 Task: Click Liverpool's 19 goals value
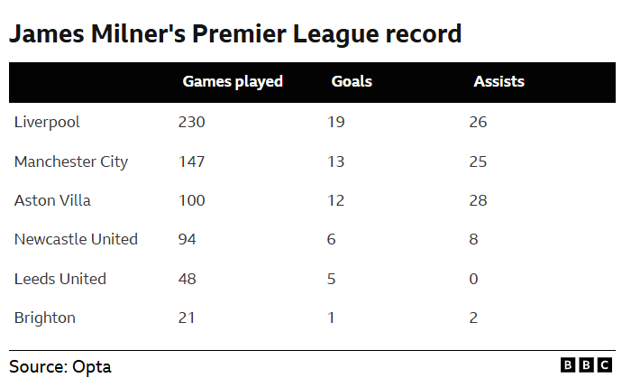click(335, 122)
